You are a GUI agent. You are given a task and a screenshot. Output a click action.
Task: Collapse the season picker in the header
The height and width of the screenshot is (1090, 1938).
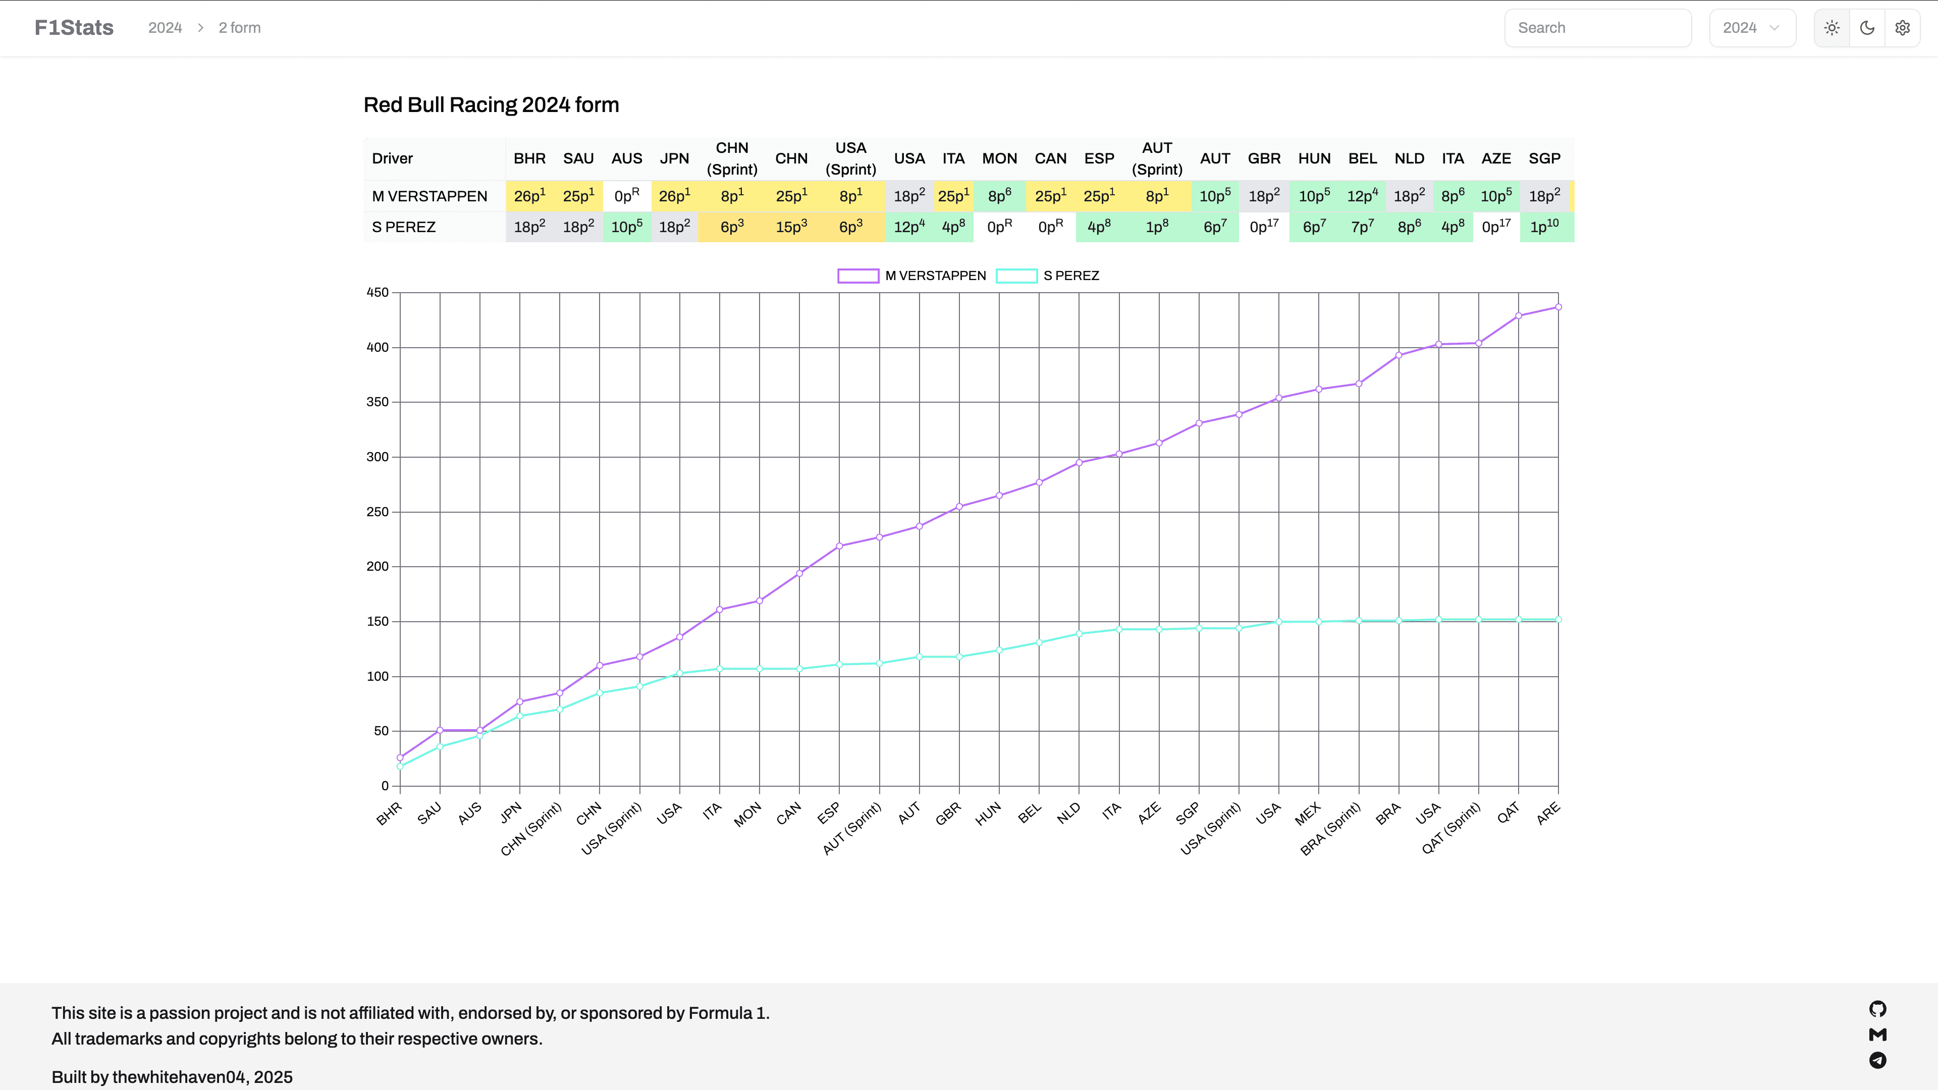click(x=1752, y=28)
